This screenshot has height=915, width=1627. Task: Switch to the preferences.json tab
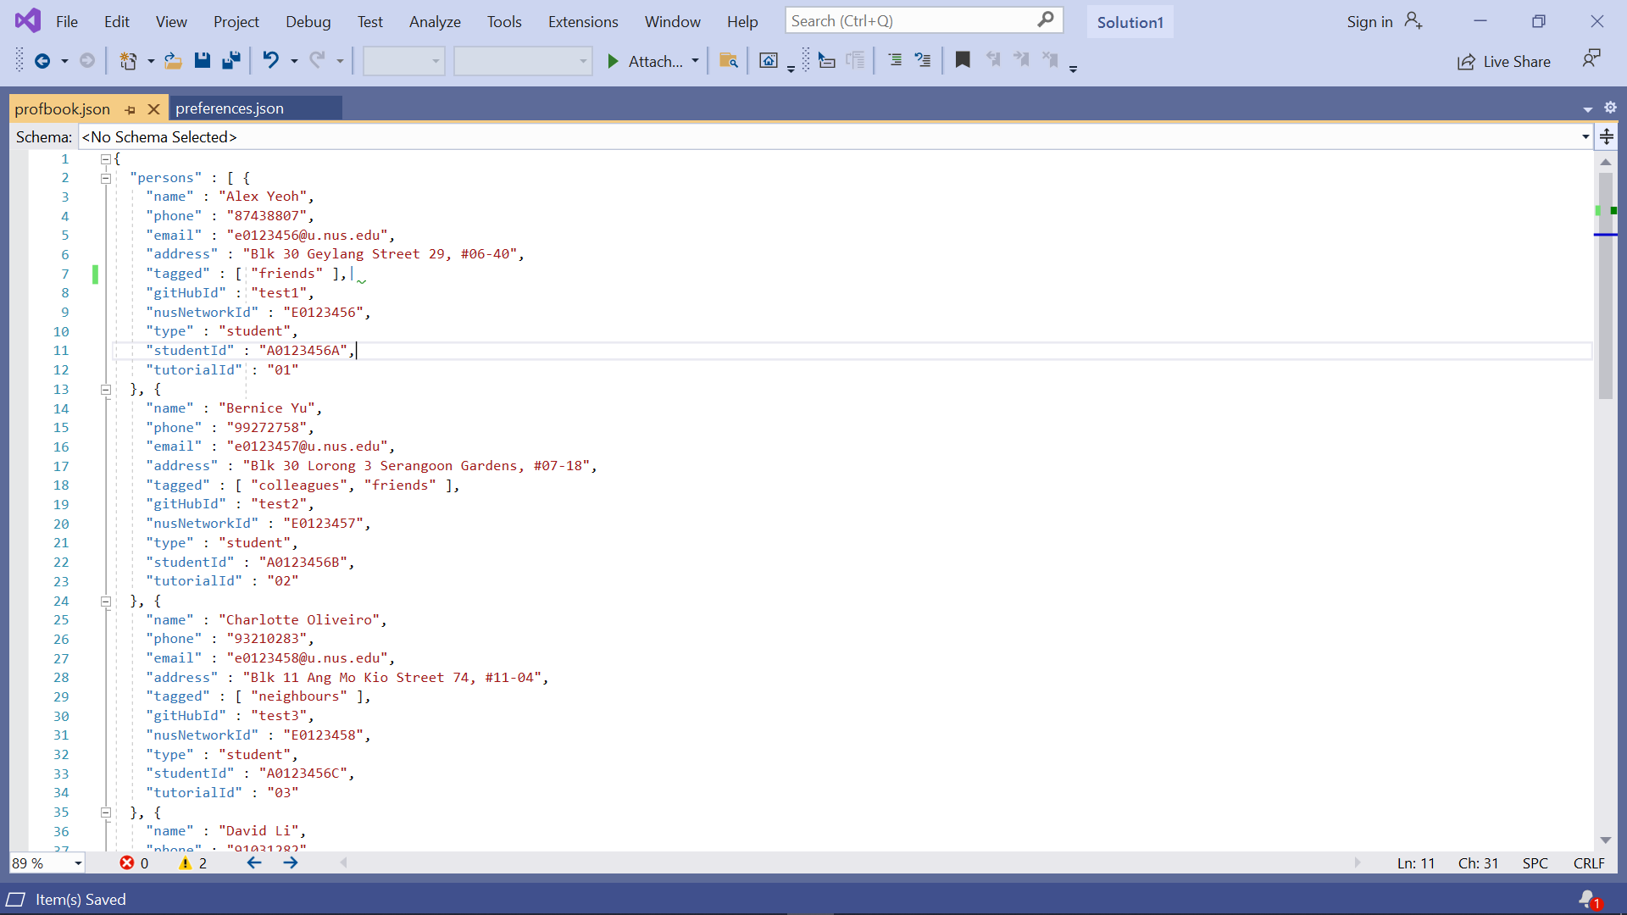(230, 108)
